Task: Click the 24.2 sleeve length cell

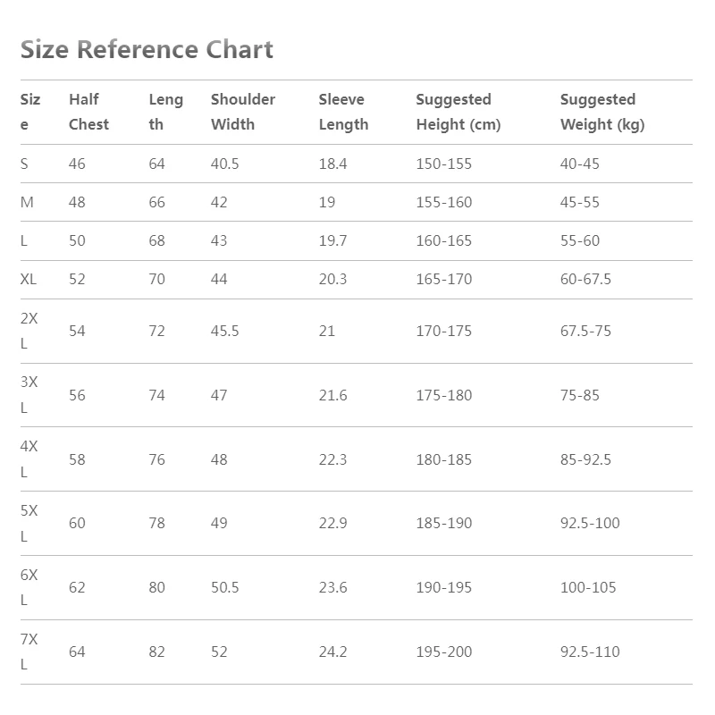Action: tap(332, 652)
